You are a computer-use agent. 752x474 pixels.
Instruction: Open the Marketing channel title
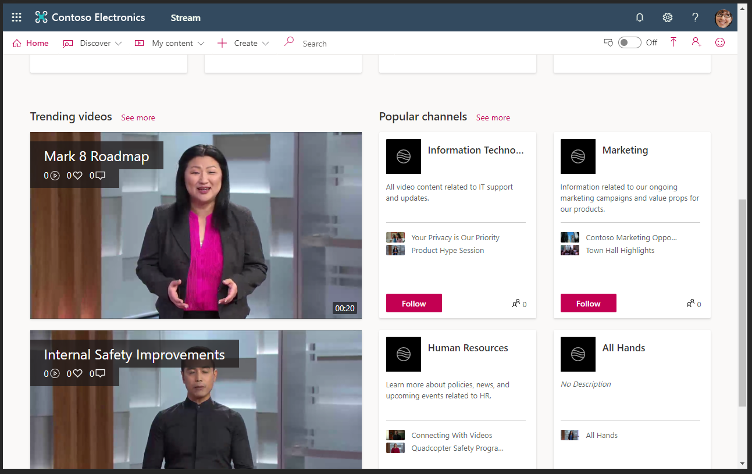(625, 150)
